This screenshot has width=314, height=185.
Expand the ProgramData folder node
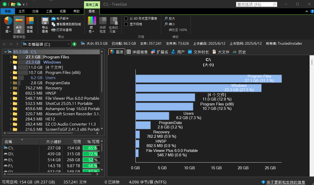point(11,83)
